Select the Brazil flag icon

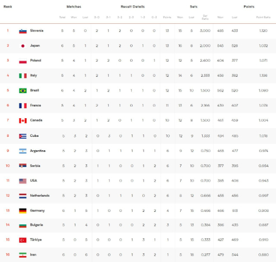23,91
